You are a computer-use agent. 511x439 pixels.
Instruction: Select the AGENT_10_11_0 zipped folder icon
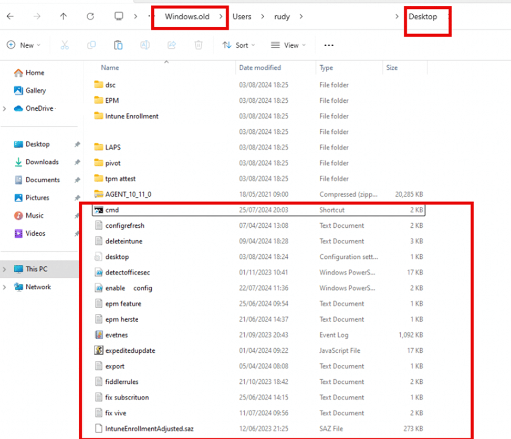pos(98,194)
